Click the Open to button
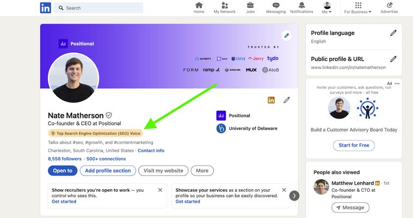The width and height of the screenshot is (413, 218). click(63, 171)
